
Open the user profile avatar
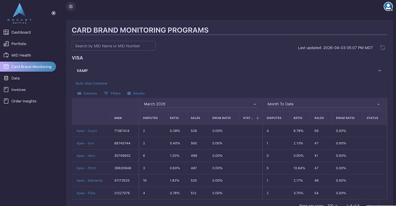388,6
